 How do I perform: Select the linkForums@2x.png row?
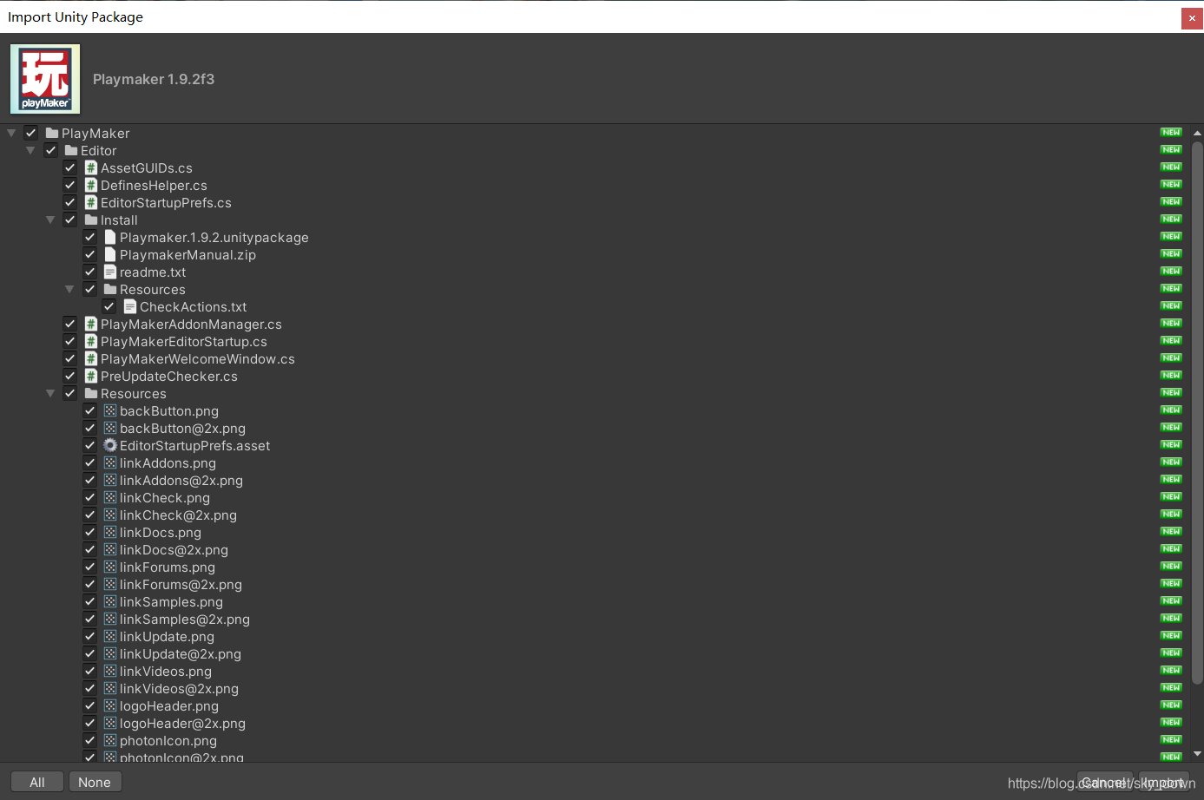pyautogui.click(x=595, y=584)
